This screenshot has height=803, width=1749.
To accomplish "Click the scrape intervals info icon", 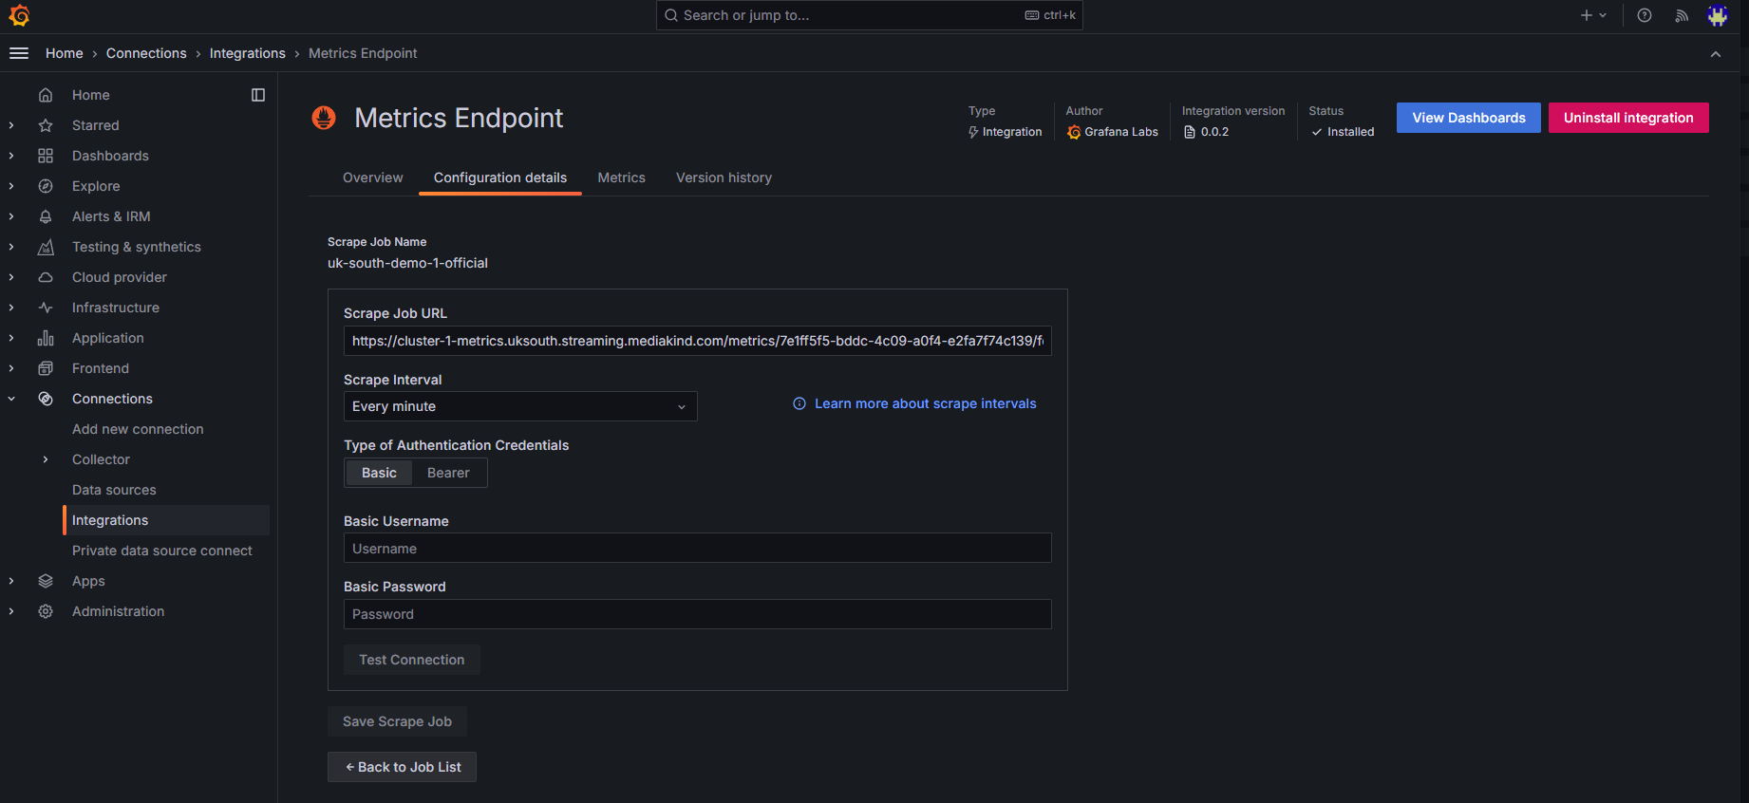I will click(799, 403).
